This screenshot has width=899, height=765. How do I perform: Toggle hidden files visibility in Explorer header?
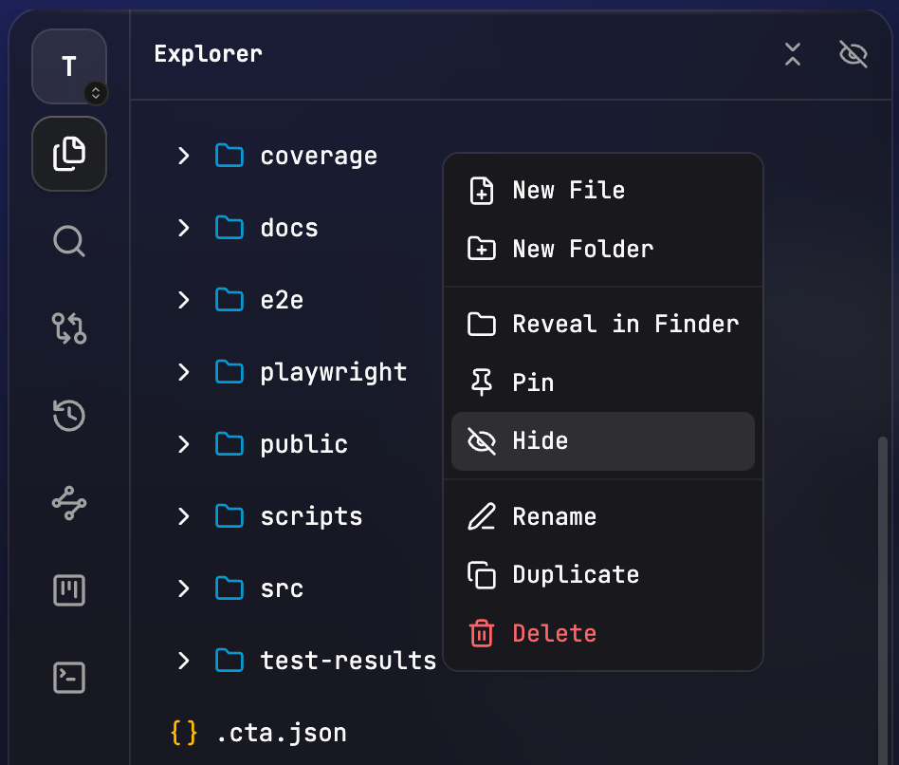pyautogui.click(x=853, y=54)
